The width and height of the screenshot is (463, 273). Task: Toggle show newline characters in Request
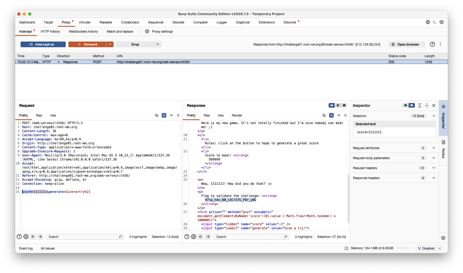click(171, 115)
